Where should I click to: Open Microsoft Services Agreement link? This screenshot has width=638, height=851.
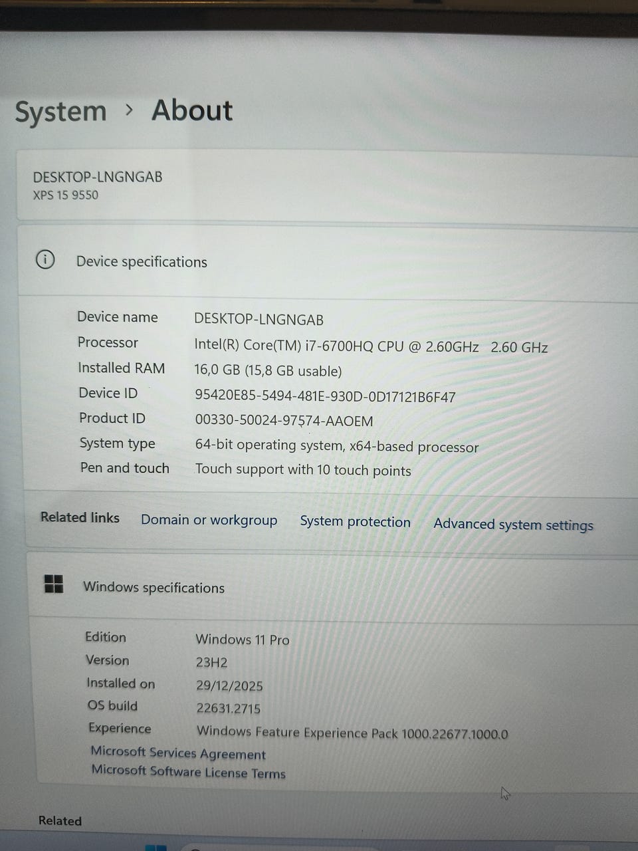pos(178,753)
